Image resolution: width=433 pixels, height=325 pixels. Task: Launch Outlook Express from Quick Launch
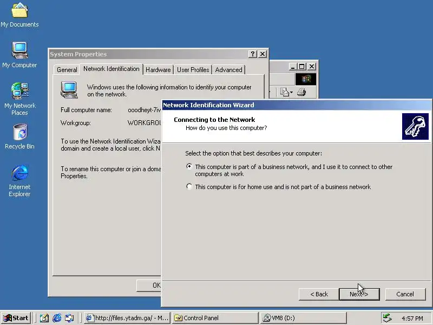click(x=69, y=318)
